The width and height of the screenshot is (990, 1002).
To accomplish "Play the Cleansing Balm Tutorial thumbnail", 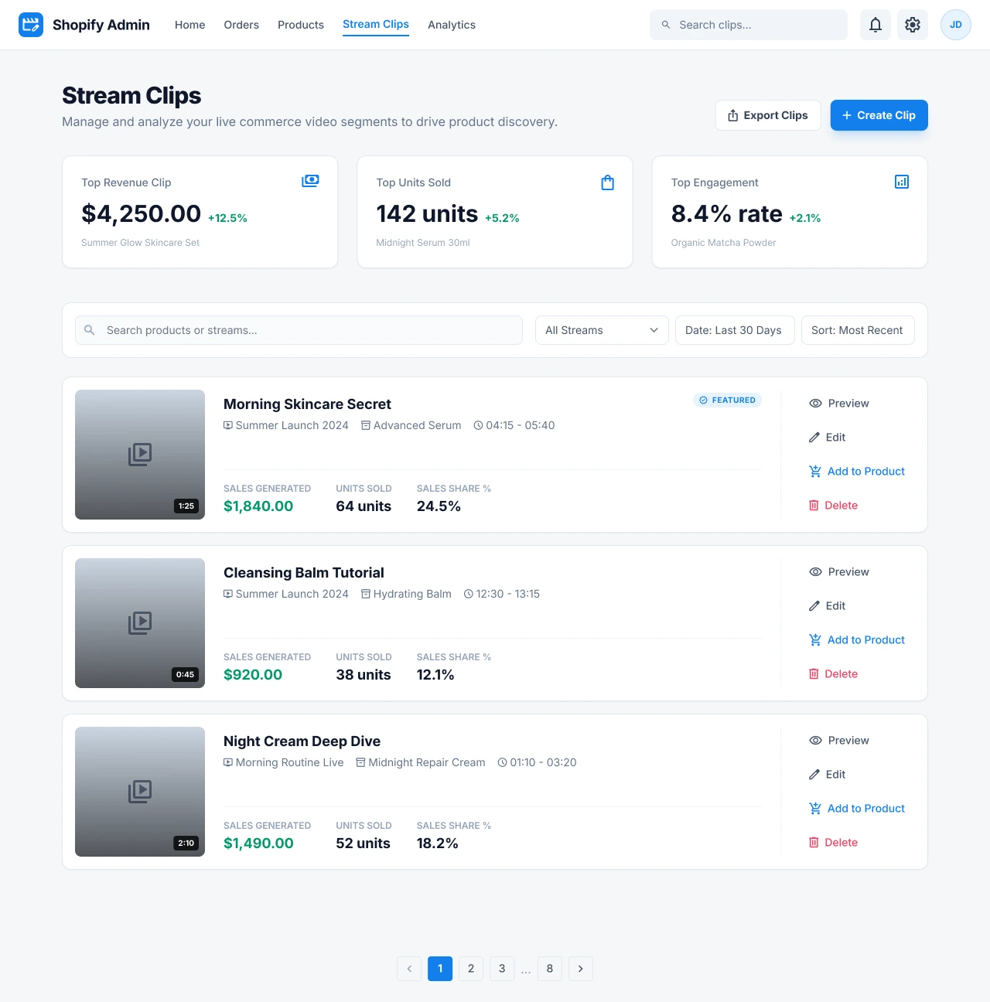I will click(x=140, y=623).
